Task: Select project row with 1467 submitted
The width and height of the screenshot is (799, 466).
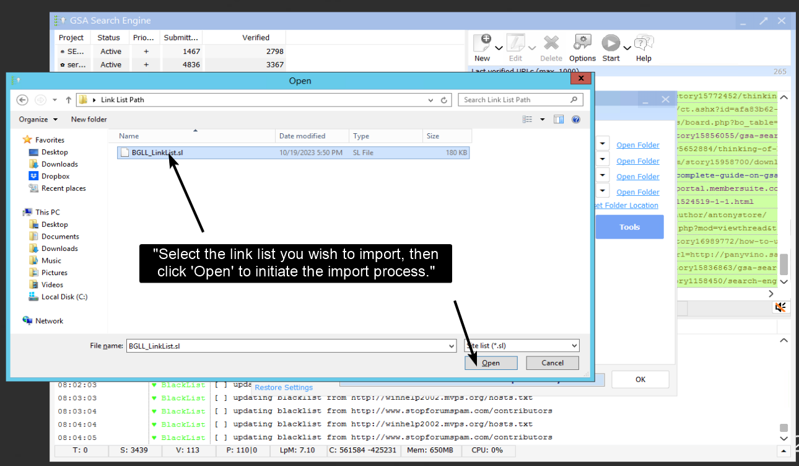Action: (x=171, y=51)
